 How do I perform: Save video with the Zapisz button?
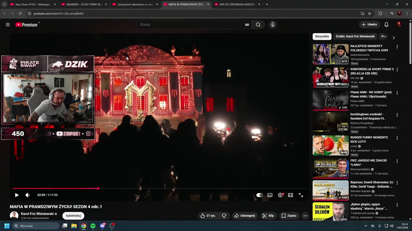(289, 216)
